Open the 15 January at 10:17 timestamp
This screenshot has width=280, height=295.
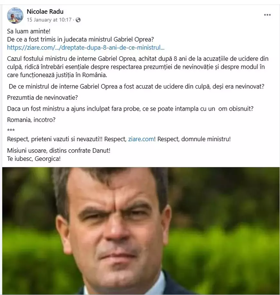tap(49, 20)
